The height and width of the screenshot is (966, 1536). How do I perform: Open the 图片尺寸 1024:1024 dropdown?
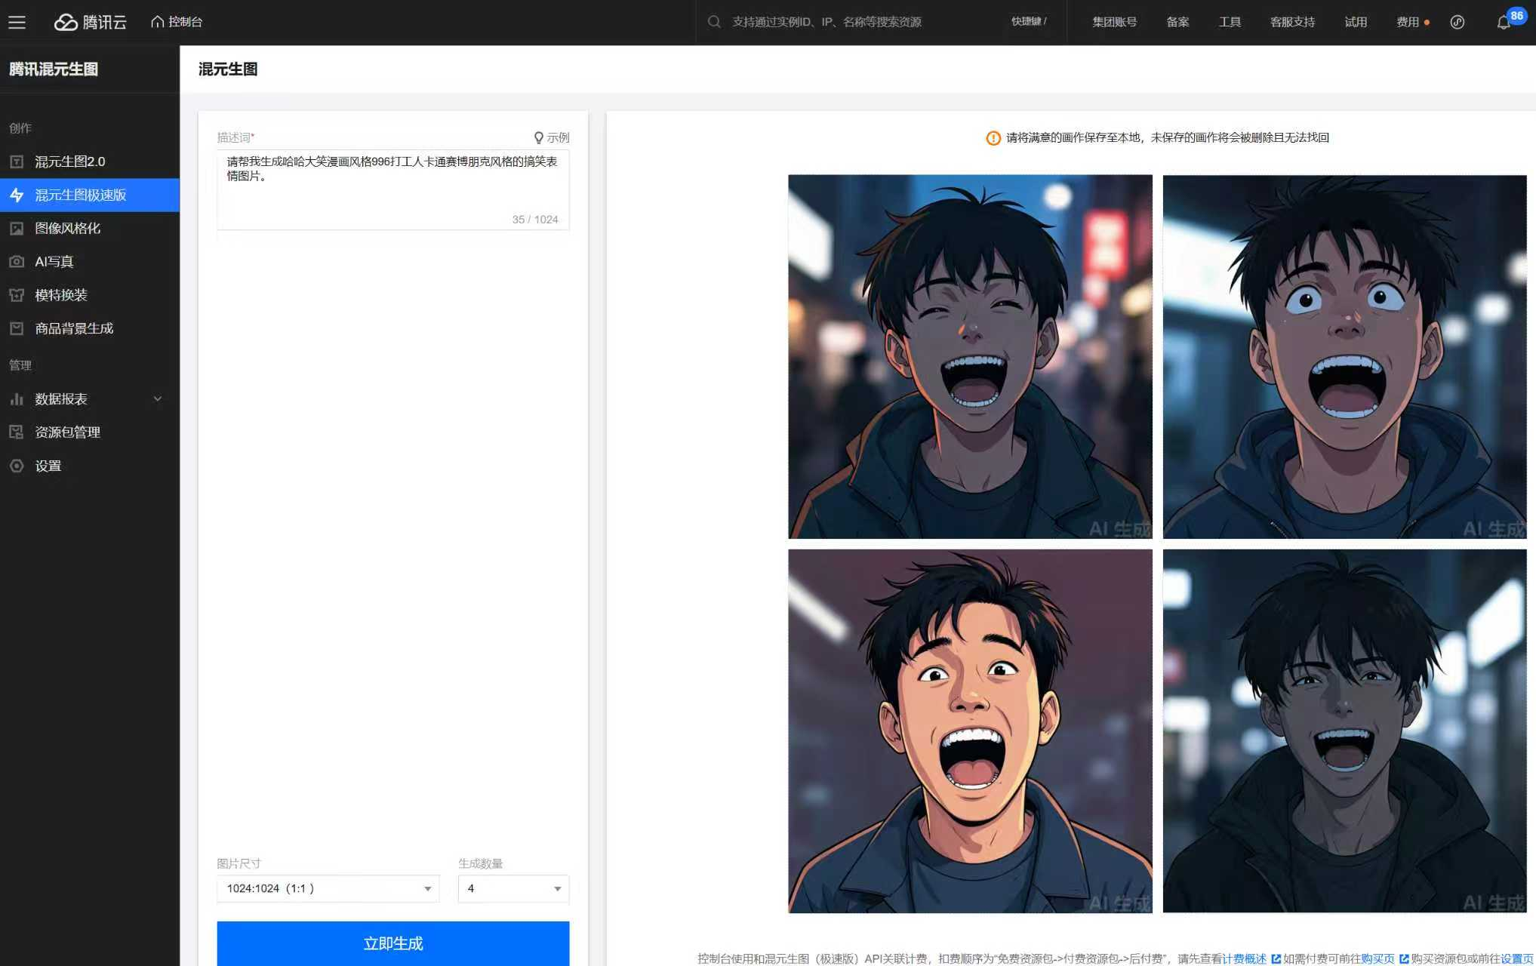point(328,888)
